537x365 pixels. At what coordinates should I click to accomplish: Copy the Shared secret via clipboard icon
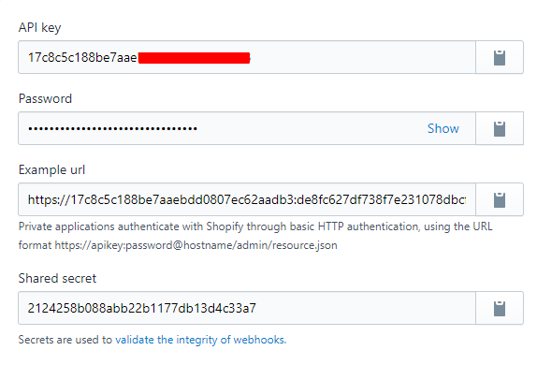pos(500,308)
